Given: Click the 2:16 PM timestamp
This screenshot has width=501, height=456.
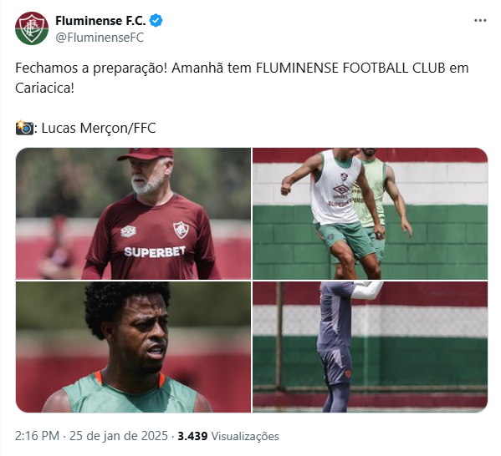Looking at the screenshot, I should (37, 436).
